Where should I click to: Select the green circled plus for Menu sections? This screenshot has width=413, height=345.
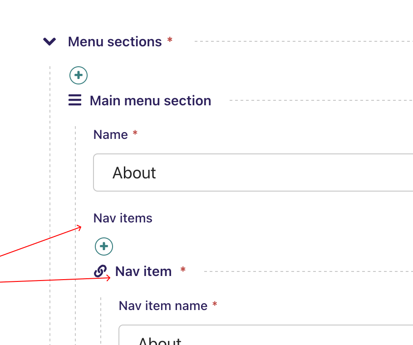78,75
